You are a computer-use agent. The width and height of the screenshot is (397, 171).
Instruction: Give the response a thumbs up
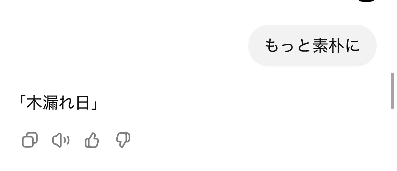[x=92, y=140]
